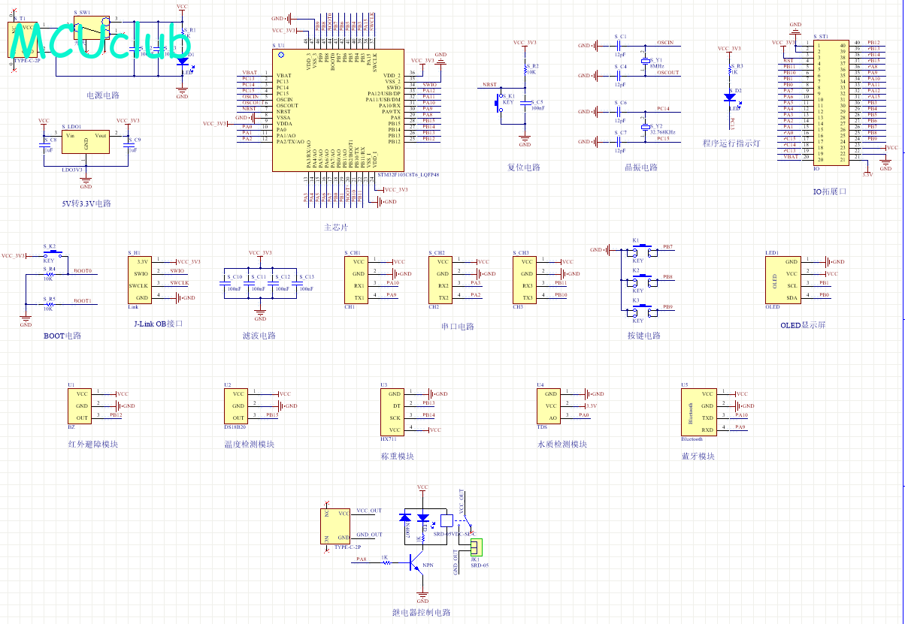Screen dimensions: 905x624
Task: Click the reset KEY switch S_K1
Action: click(x=500, y=104)
